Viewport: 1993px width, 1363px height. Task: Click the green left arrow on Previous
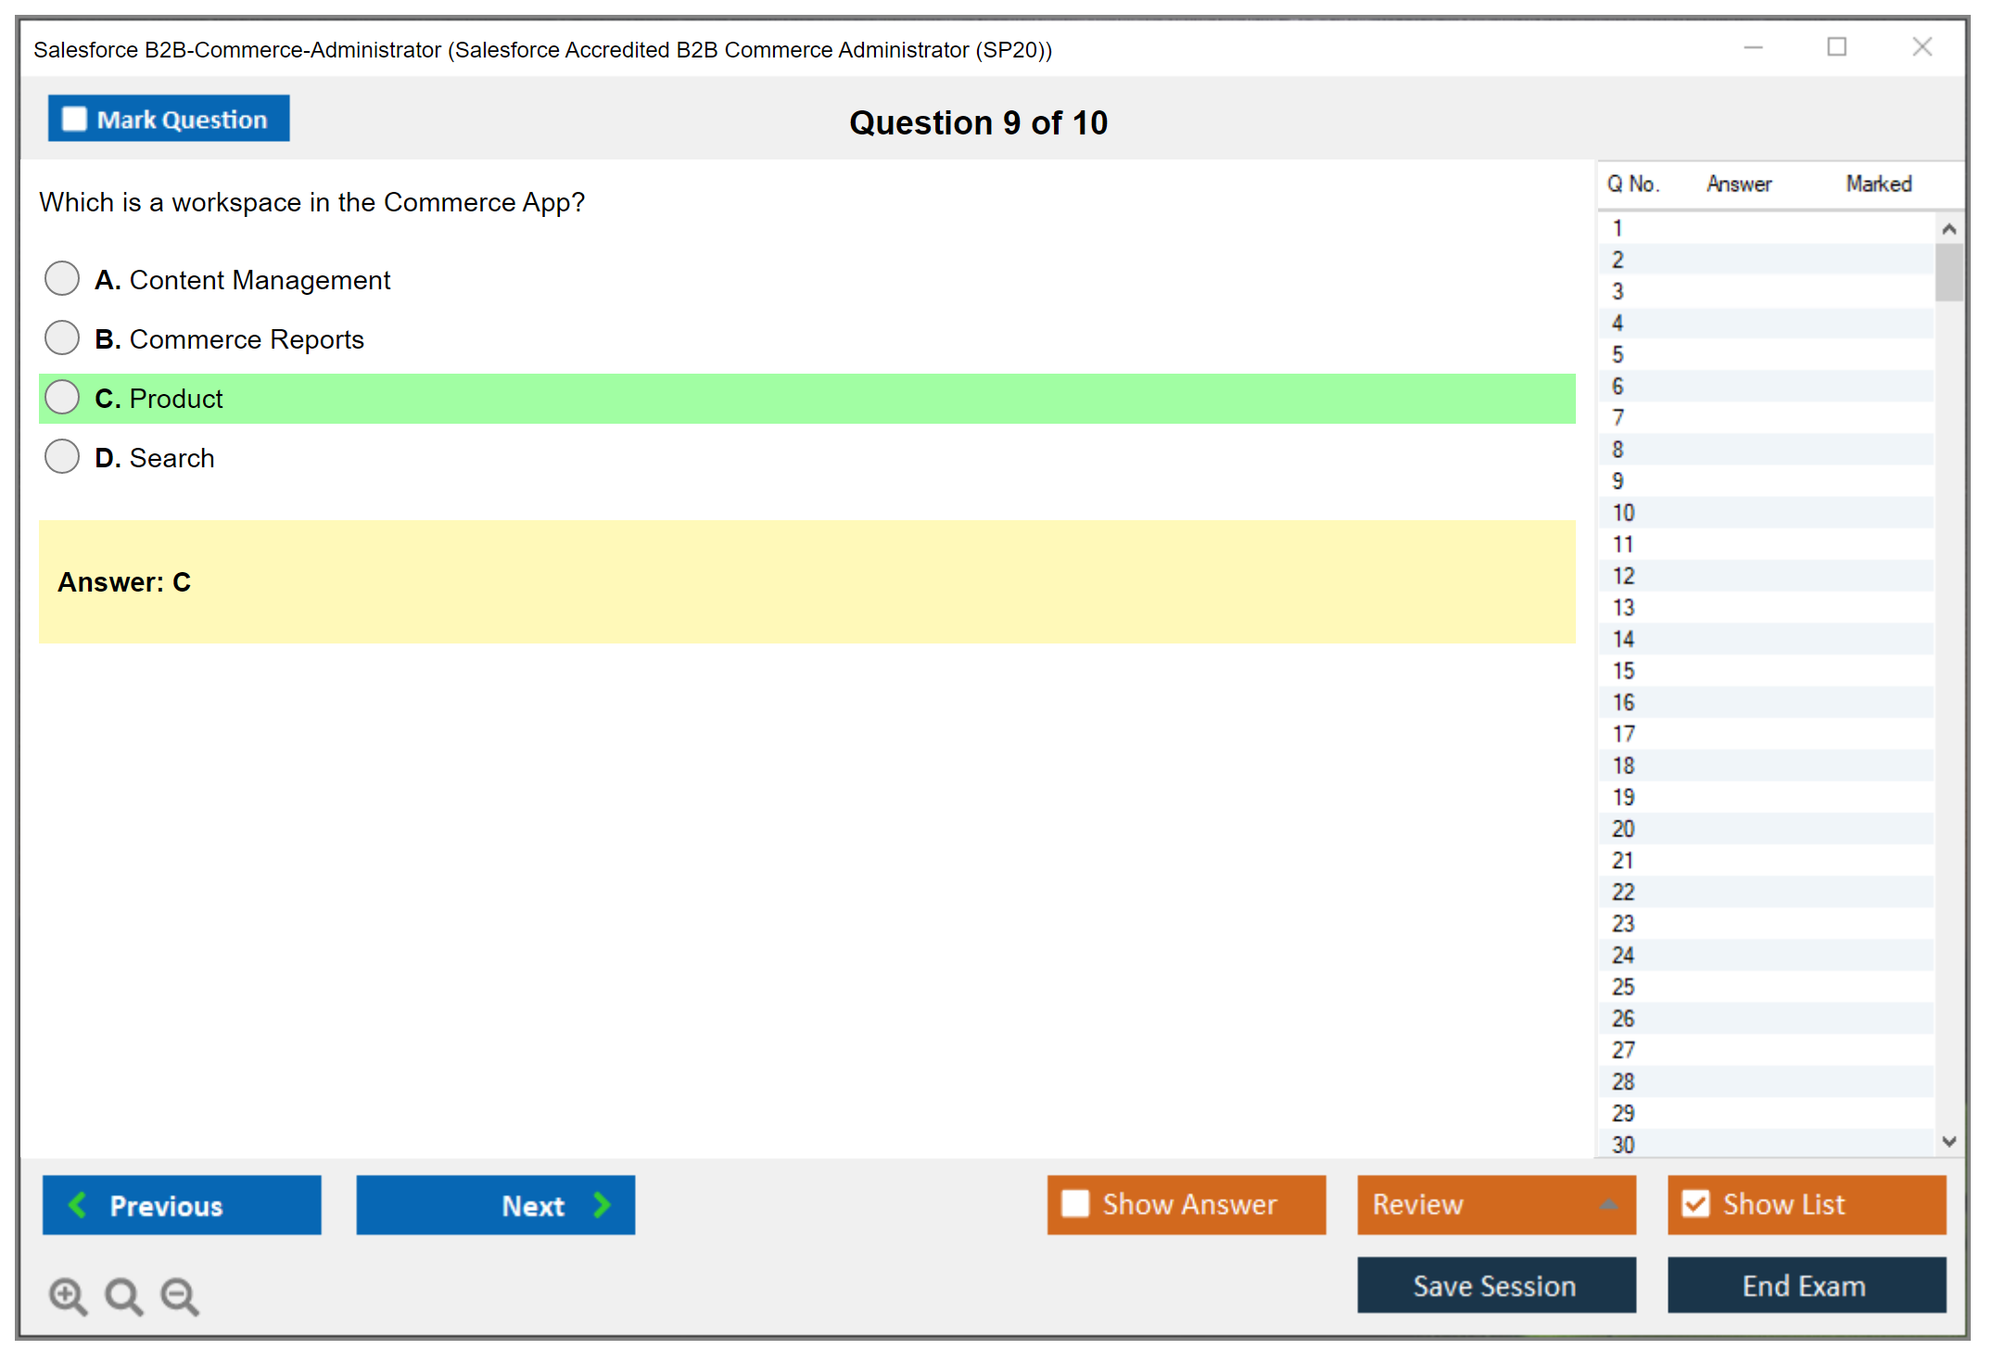tap(78, 1204)
